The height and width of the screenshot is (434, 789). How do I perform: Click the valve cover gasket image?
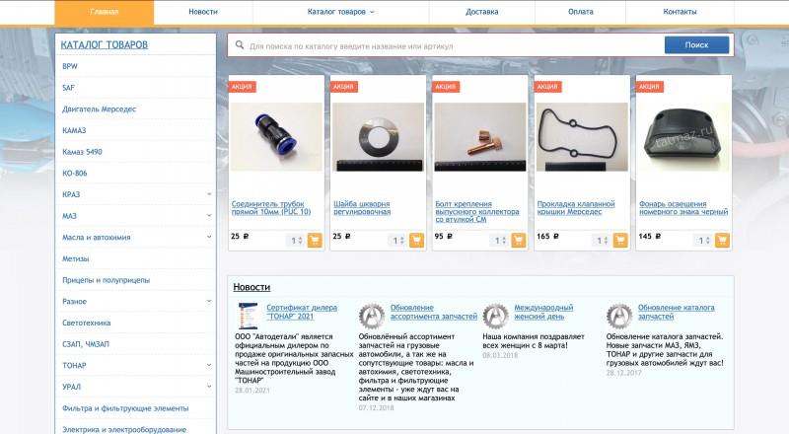click(582, 137)
